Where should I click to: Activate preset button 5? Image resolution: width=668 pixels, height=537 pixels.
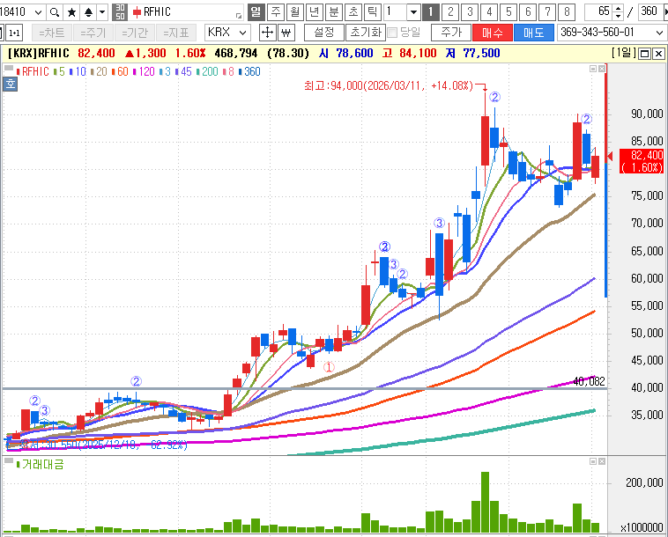tap(508, 12)
